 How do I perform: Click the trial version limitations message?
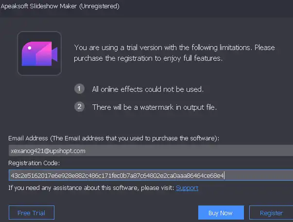(174, 48)
